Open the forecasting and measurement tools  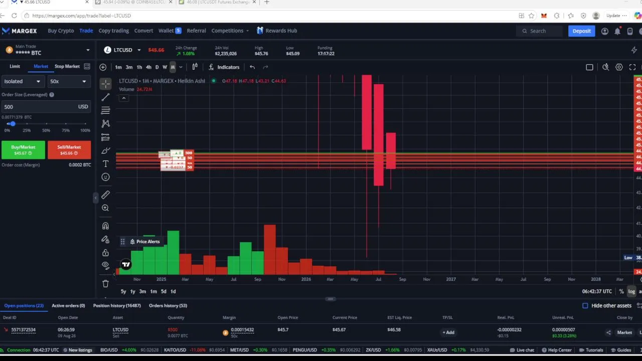(105, 137)
